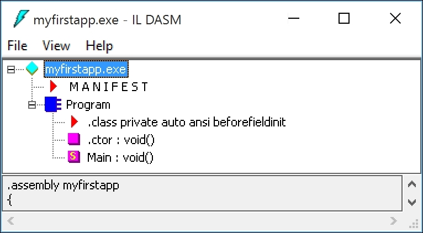
Task: Select the M A N I F E S T entry
Action: (x=109, y=87)
